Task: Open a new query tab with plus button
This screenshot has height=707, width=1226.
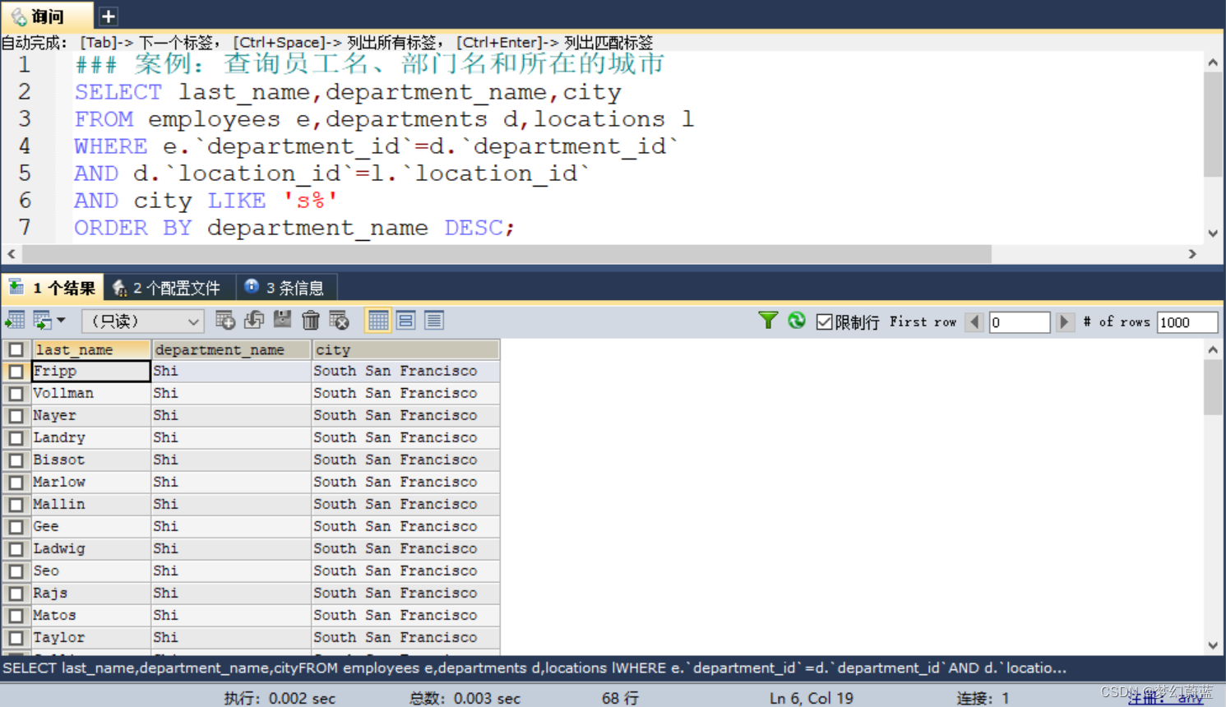Action: tap(107, 15)
